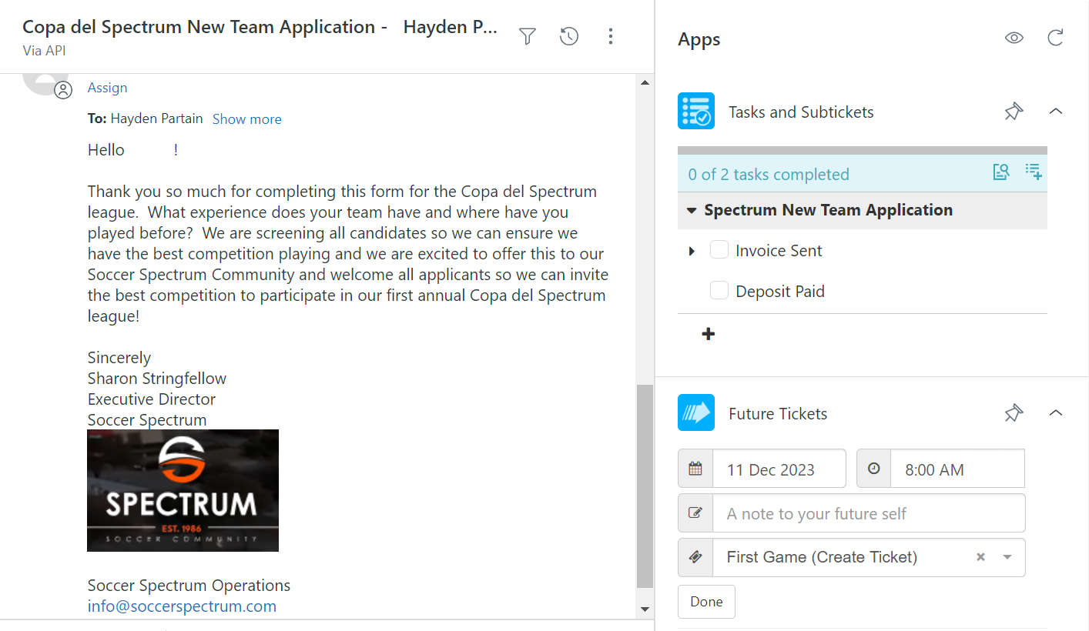1089x631 pixels.
Task: Open the ticket filter funnel icon
Action: coord(528,36)
